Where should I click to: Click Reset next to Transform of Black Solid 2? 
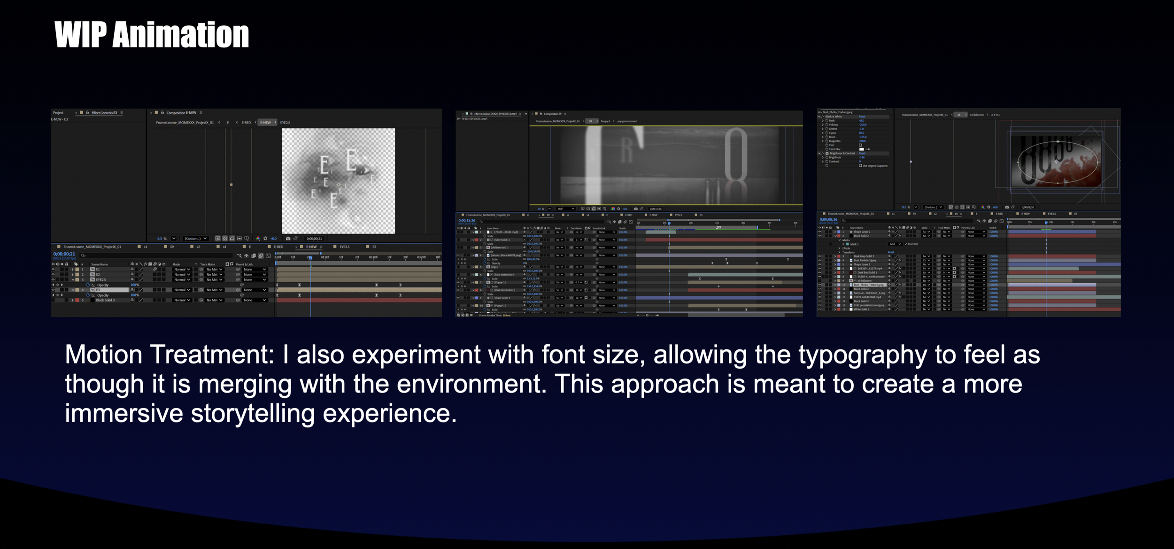890,252
